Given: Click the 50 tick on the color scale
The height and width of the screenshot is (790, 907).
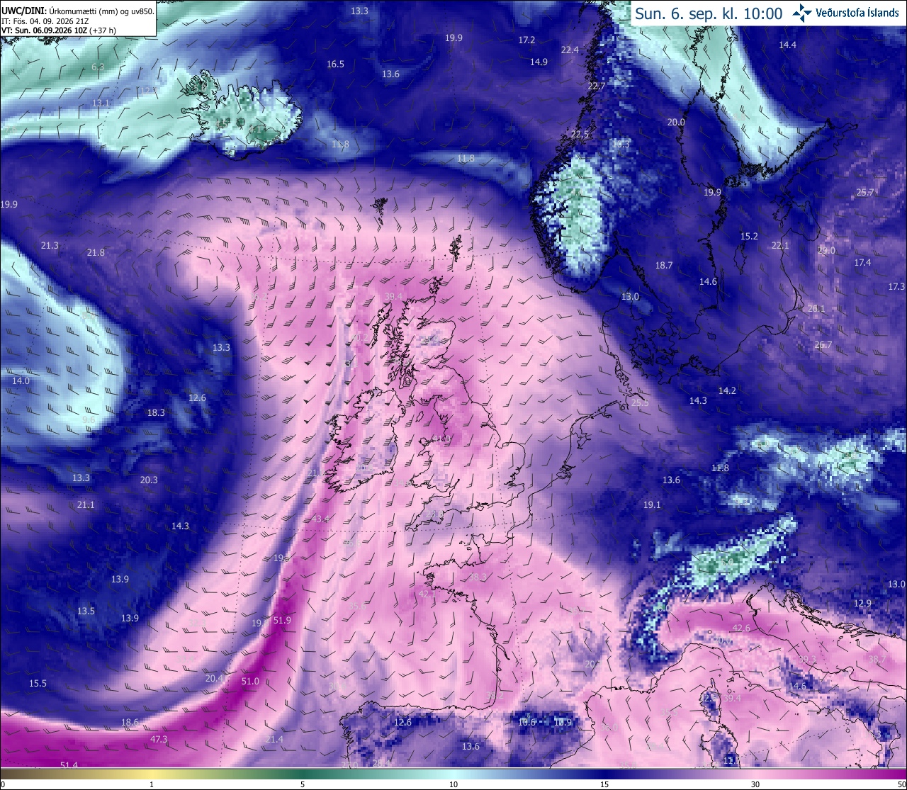Looking at the screenshot, I should coord(901,784).
